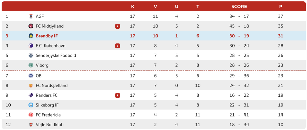Viewport: 307px width, 130px height.
Task: Click the Vejle Boldklub club crest
Action: [31, 125]
